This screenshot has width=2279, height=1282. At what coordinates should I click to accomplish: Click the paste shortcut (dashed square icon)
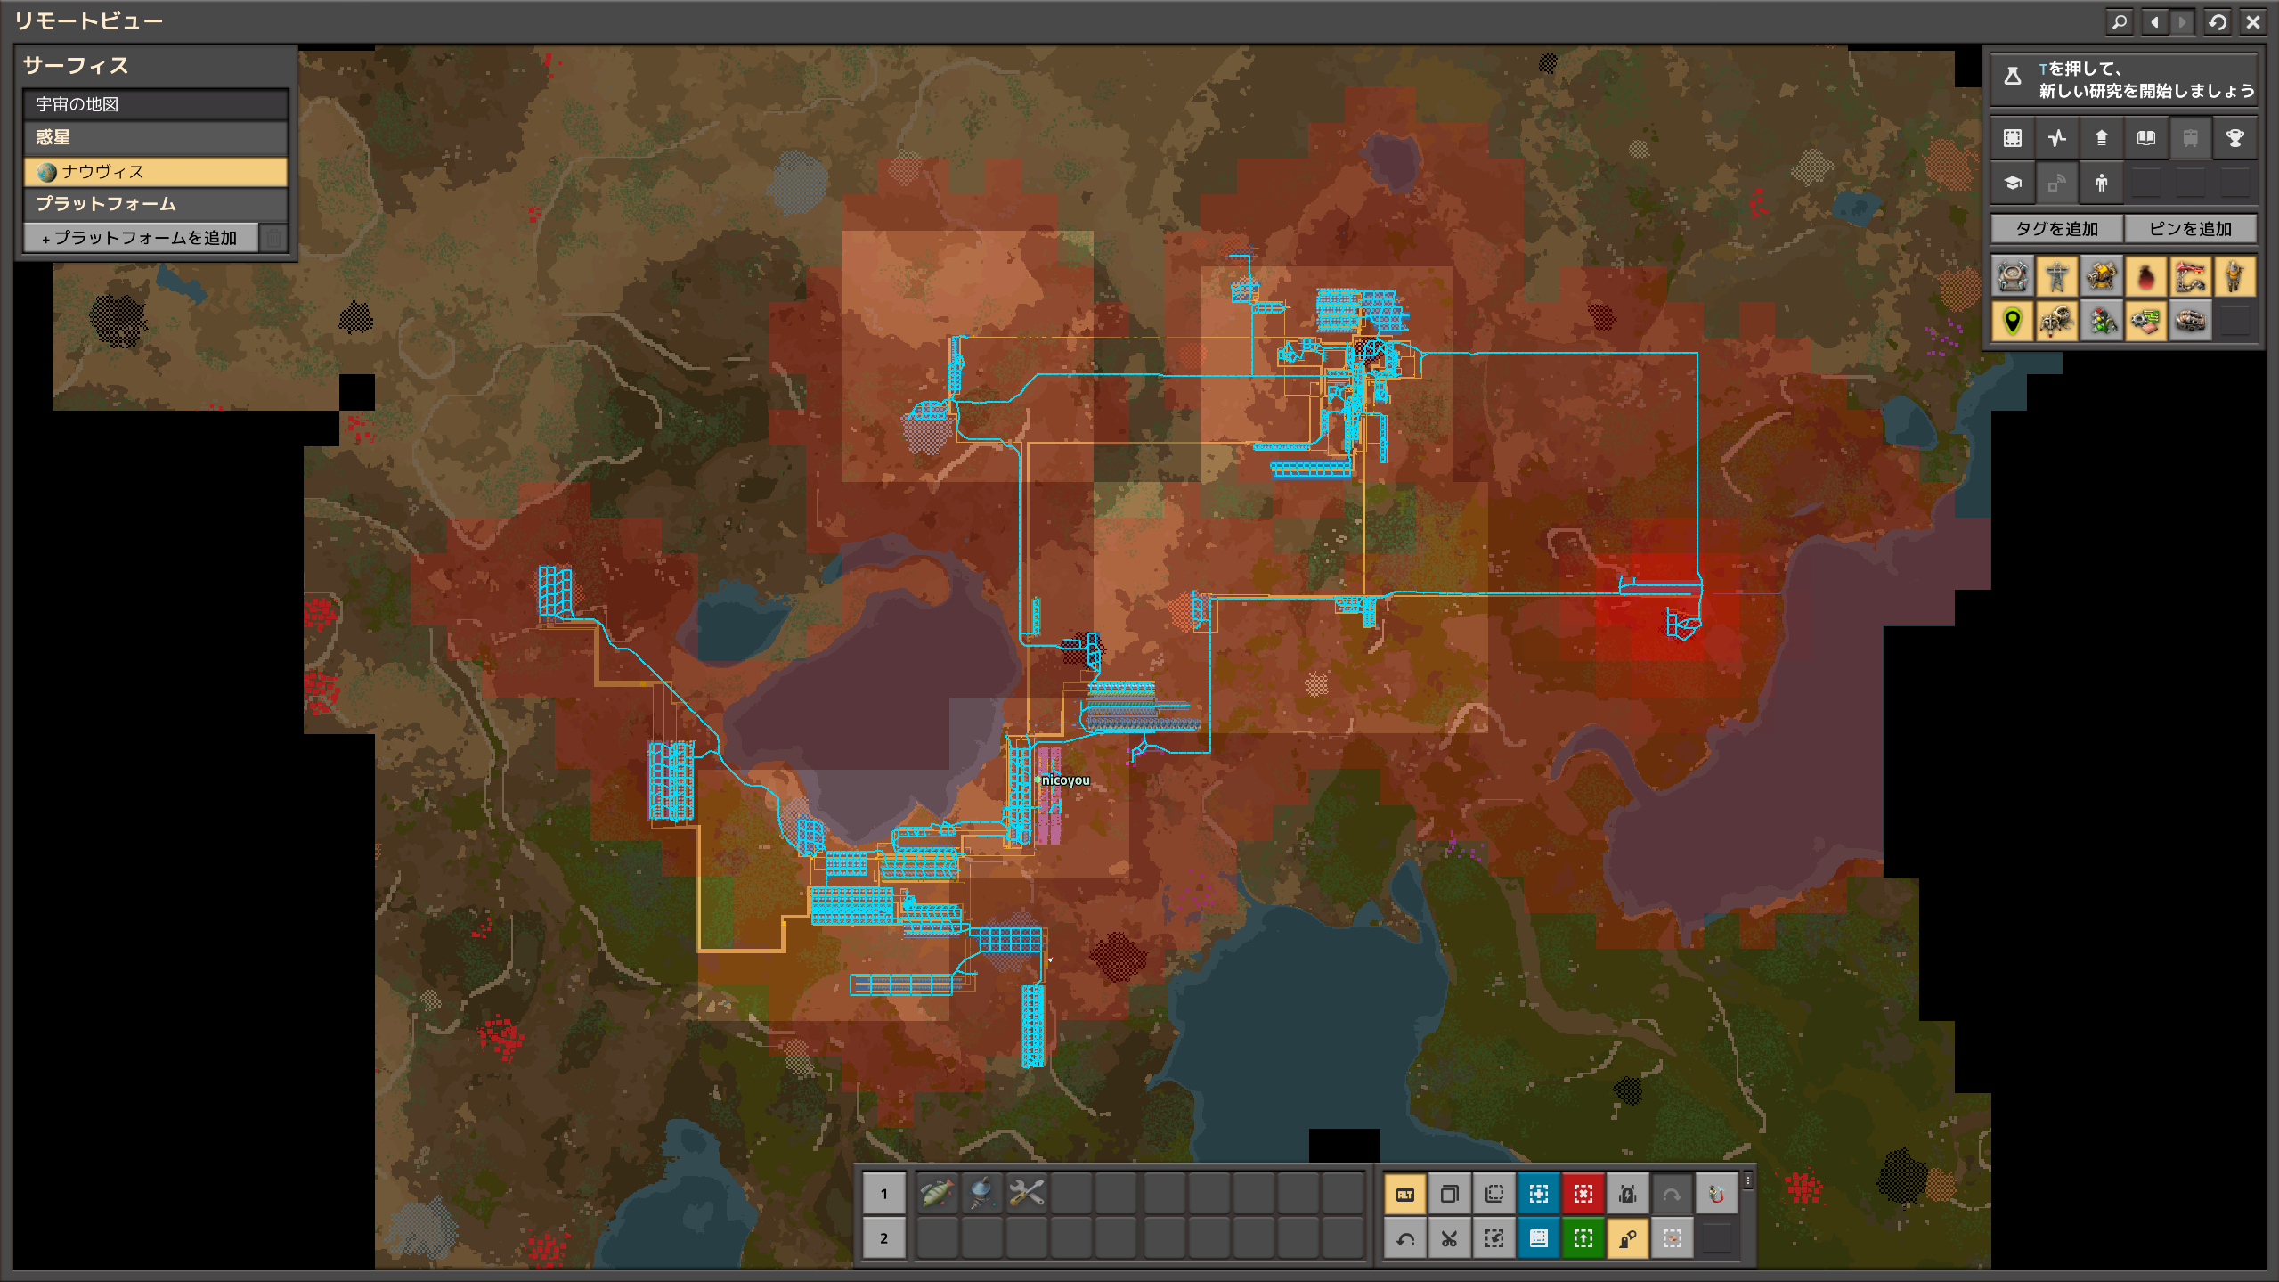1494,1194
